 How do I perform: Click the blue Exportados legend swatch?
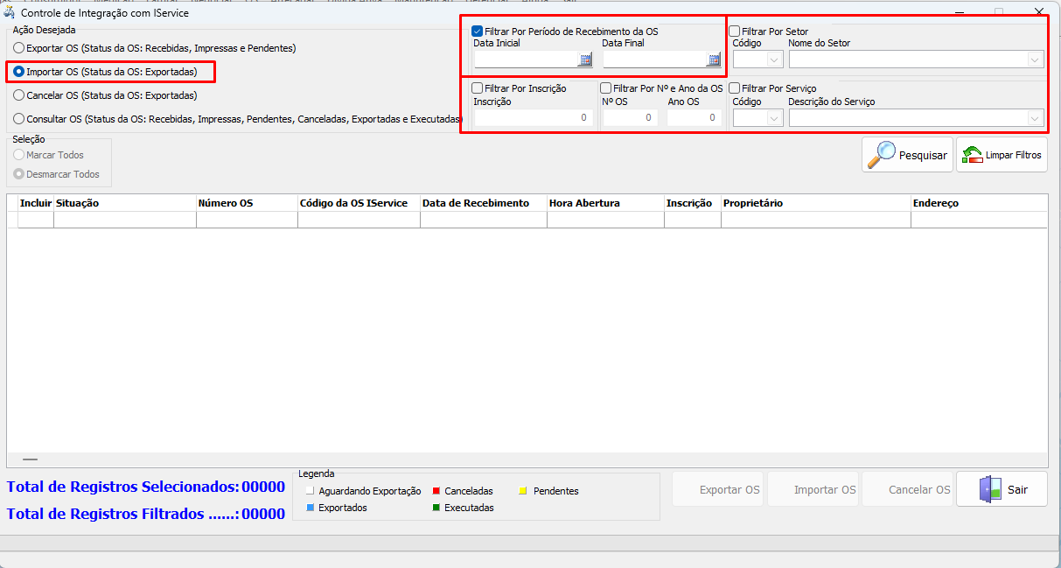pos(310,508)
